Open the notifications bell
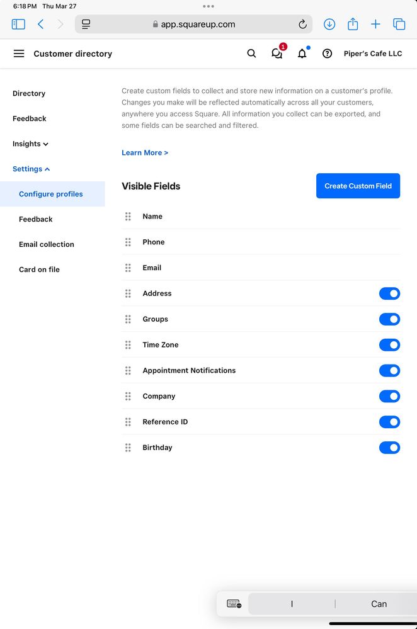Viewport: 417px width, 629px height. coord(302,54)
